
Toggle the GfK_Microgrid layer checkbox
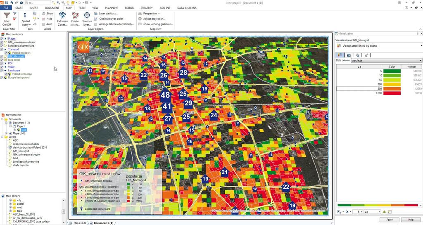pos(2,56)
